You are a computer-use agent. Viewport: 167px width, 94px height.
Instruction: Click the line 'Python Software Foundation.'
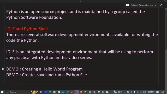[x=34, y=17]
